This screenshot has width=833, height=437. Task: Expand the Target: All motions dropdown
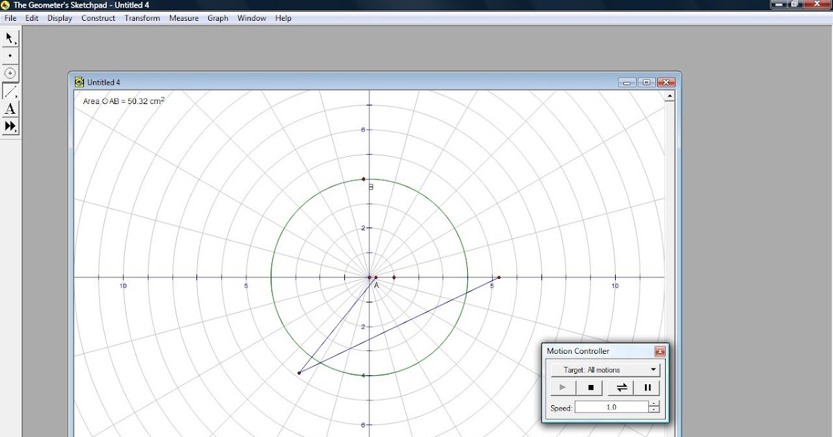click(605, 370)
